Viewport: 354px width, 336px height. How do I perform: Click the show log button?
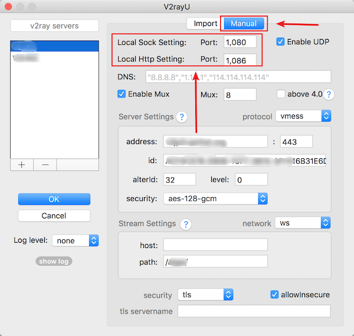point(54,262)
